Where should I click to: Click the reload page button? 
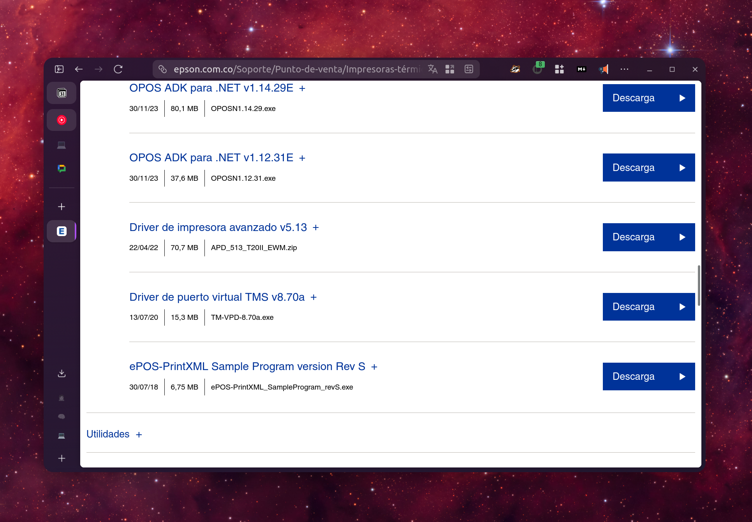click(118, 69)
